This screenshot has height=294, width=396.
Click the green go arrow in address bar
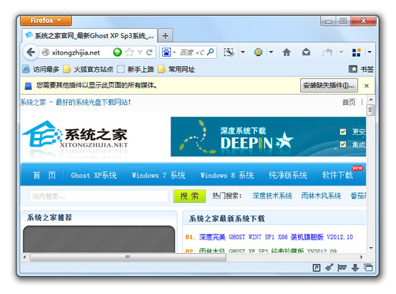coord(117,52)
